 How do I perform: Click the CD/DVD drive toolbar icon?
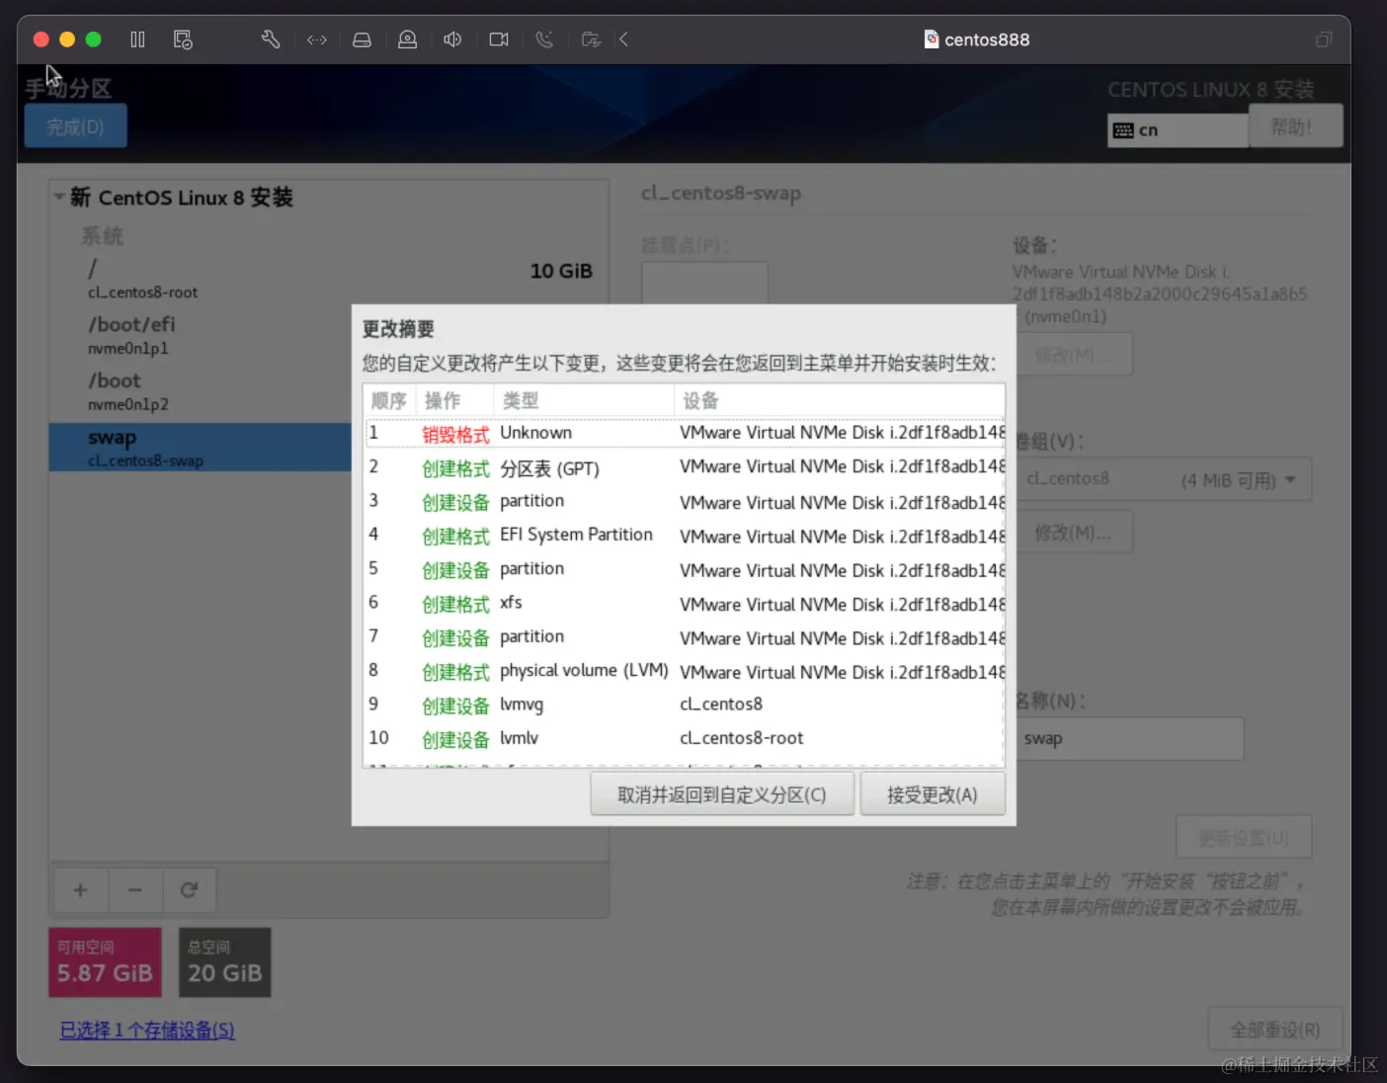click(x=407, y=40)
